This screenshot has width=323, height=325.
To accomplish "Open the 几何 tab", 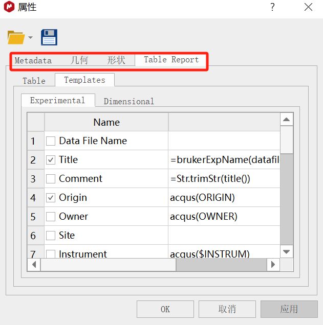I will (79, 60).
